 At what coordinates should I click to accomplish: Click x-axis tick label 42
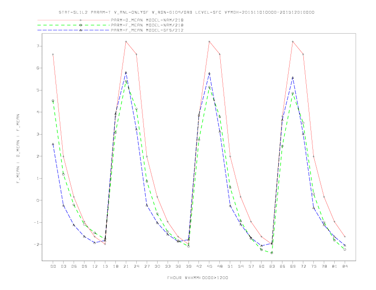click(199, 266)
